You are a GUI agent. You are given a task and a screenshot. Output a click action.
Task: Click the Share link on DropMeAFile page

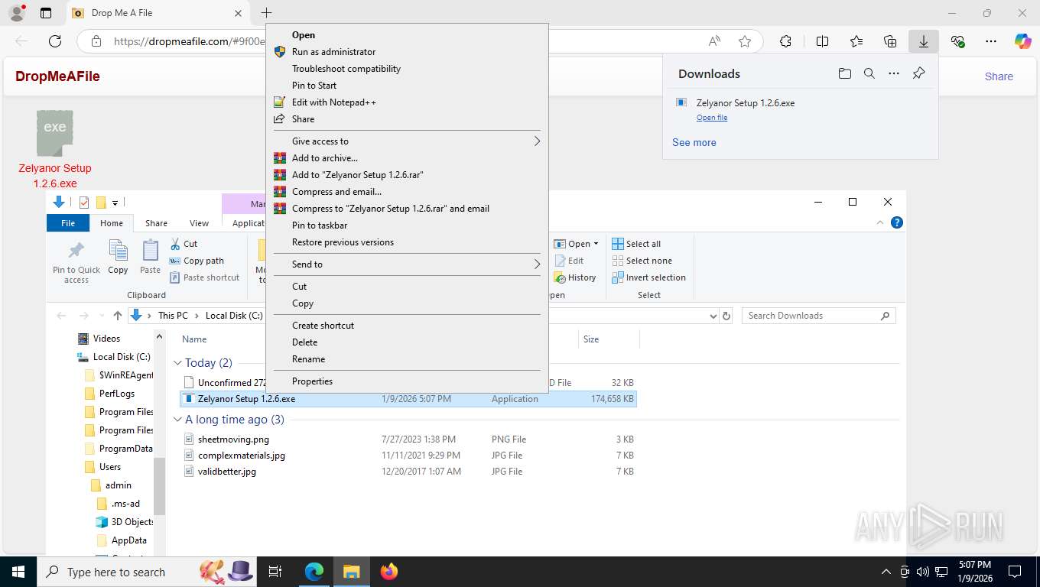click(999, 76)
